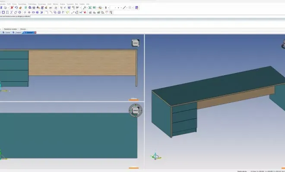
Task: Click the dotted grid icon in top toolbar
Action: tap(130, 8)
